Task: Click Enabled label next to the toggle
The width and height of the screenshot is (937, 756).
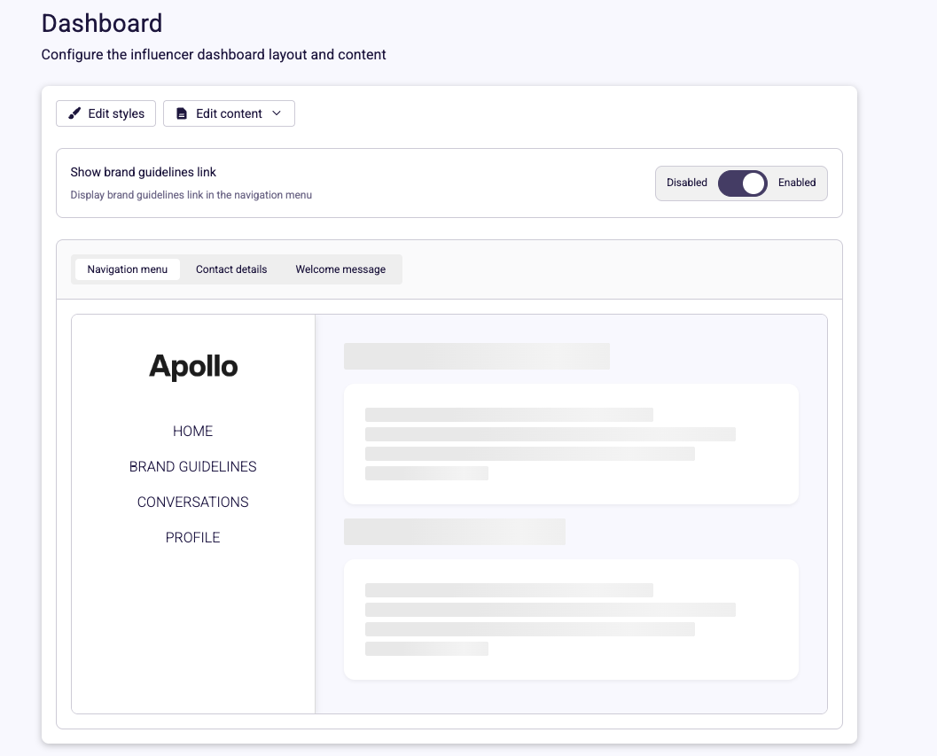Action: point(796,183)
